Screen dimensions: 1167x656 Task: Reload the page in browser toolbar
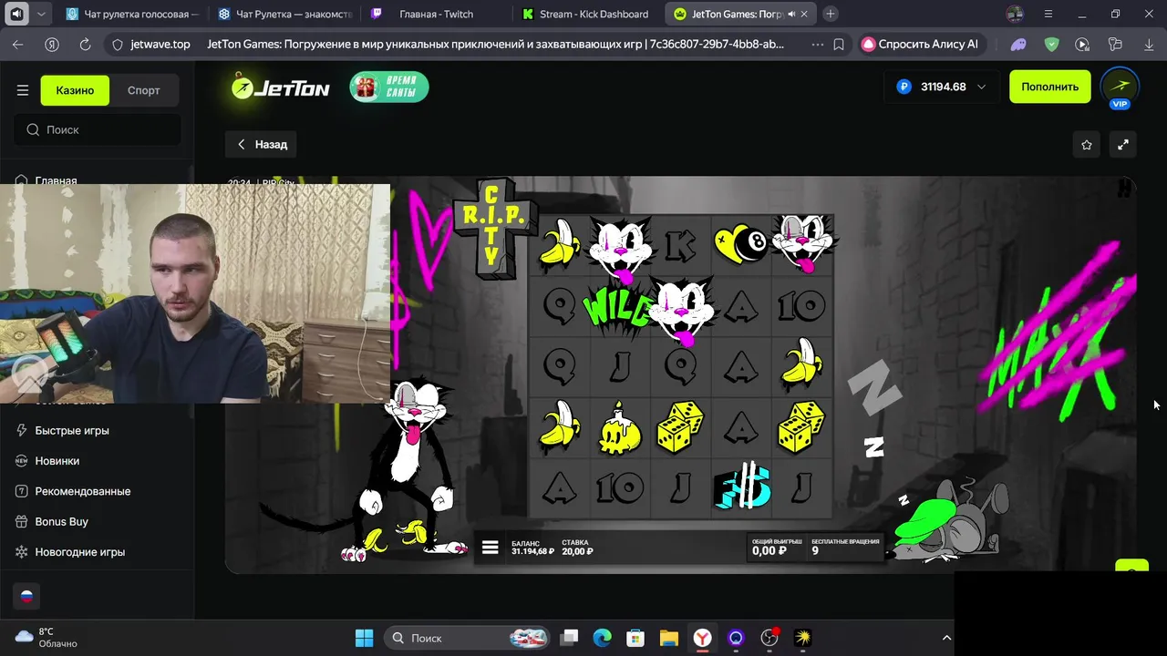tap(85, 44)
